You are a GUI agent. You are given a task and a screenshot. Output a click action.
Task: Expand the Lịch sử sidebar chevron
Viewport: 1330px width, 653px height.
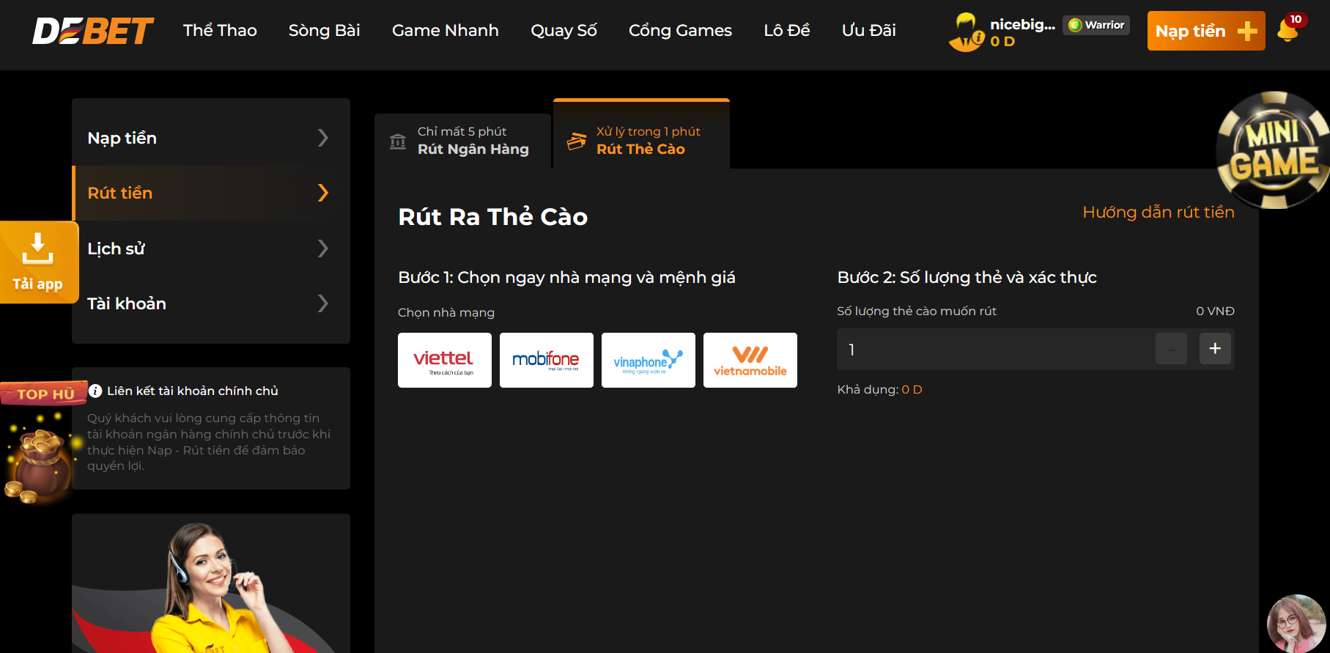(x=323, y=248)
